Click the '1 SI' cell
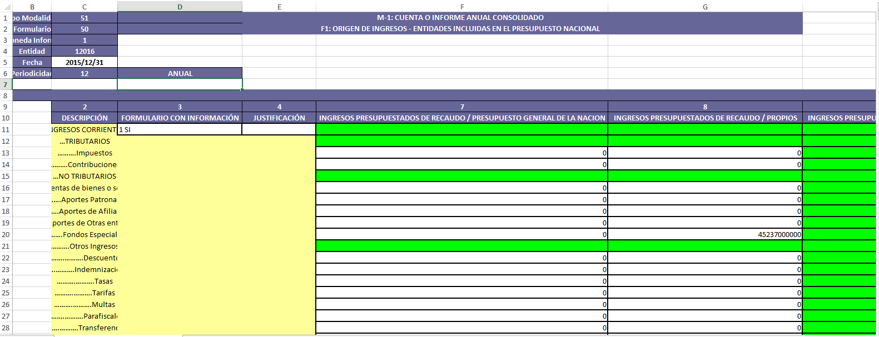The image size is (879, 337). coord(180,129)
